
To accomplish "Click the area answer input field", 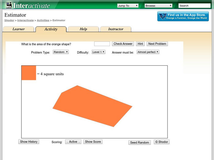I will [x=102, y=44].
